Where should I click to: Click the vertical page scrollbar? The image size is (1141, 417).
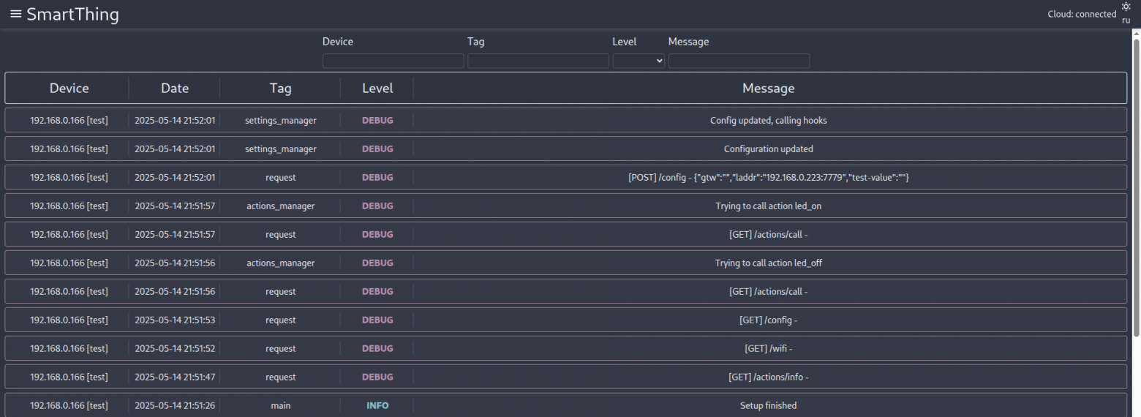1136,183
